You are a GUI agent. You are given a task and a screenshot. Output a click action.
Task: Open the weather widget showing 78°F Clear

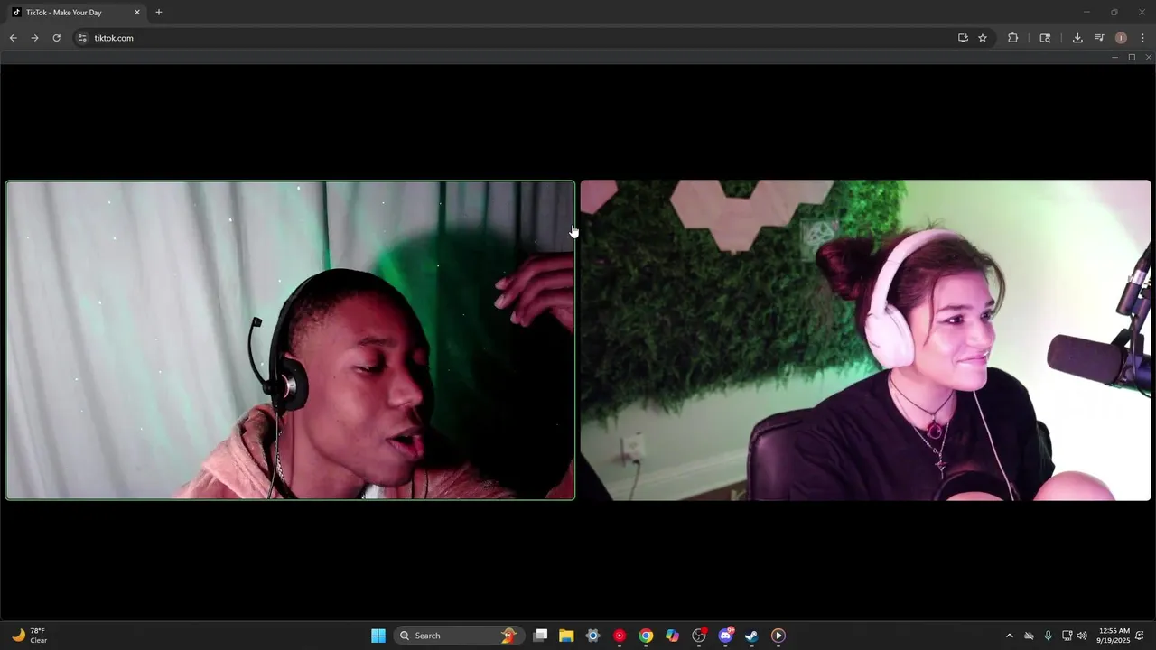[29, 636]
